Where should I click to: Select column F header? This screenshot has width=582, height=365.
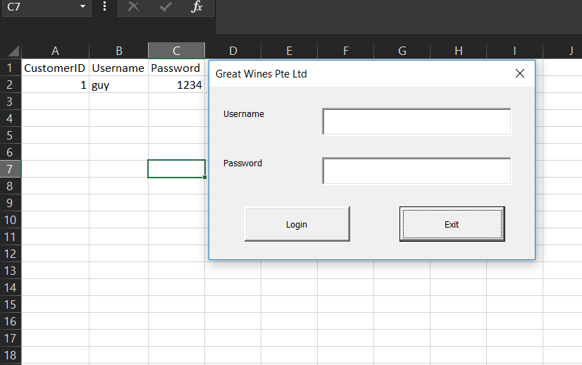(x=345, y=51)
